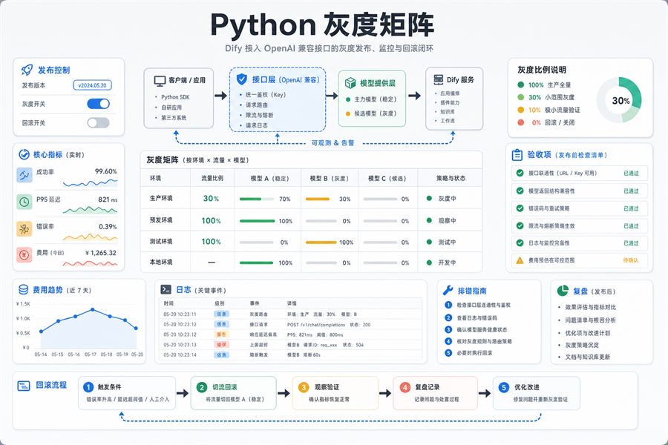Toggle the 错误码与重试策略 check mark

[x=520, y=208]
